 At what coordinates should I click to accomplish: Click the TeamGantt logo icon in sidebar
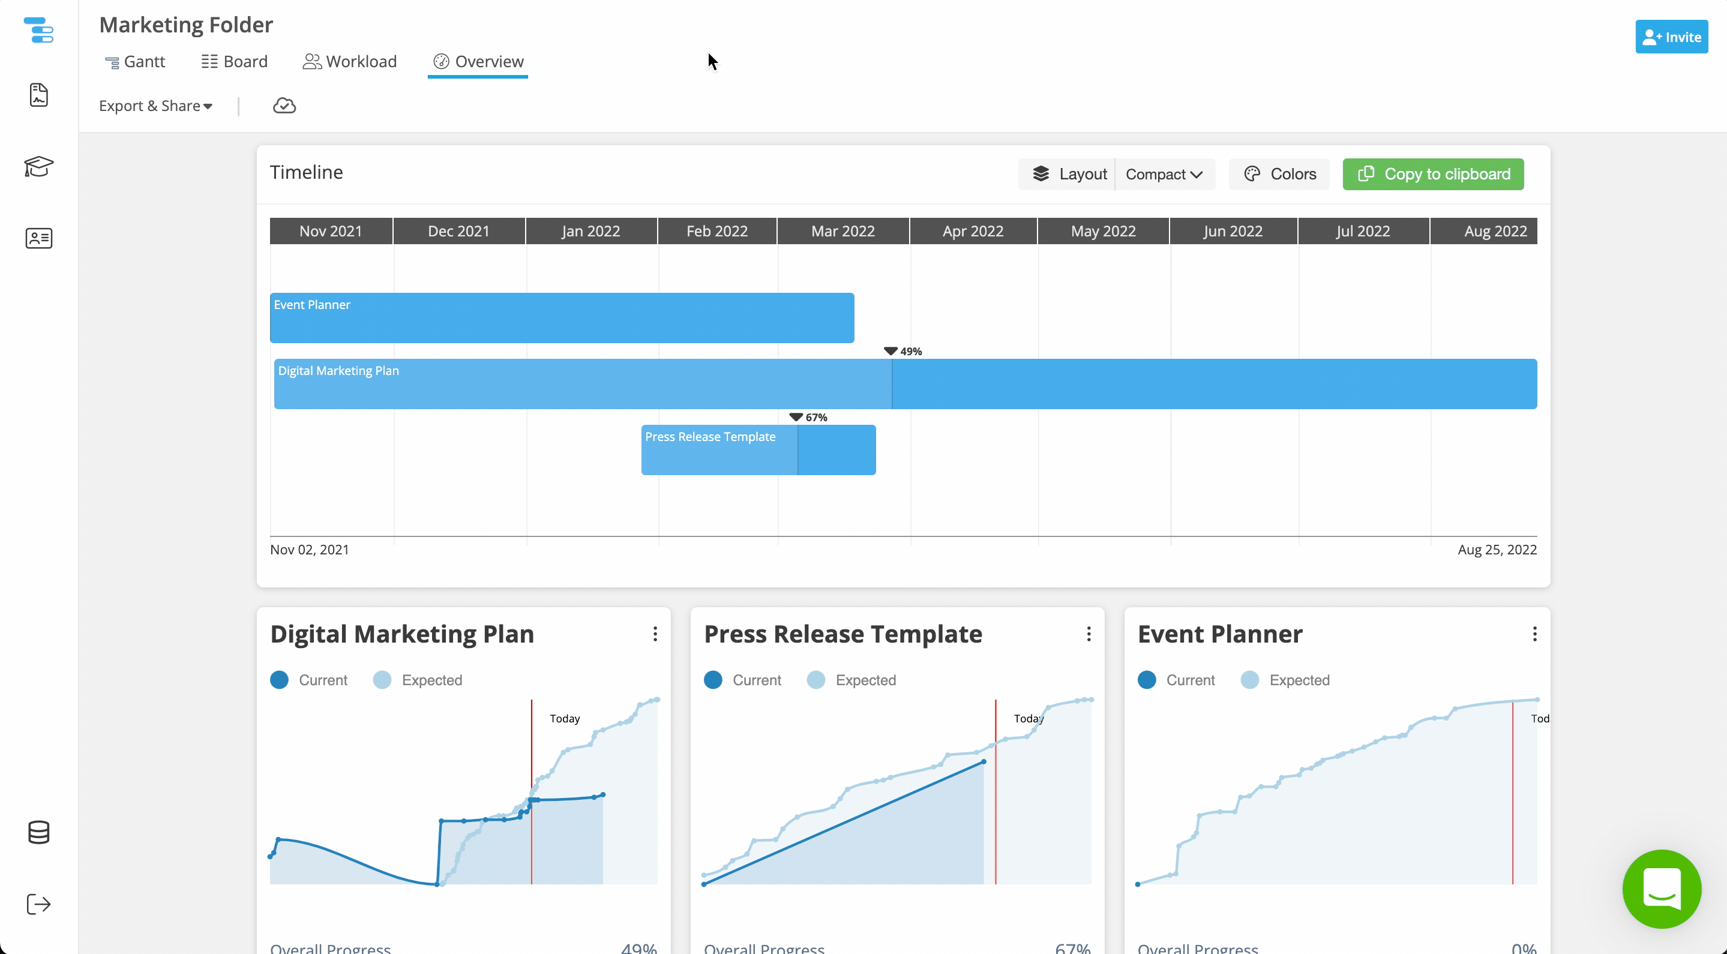pyautogui.click(x=38, y=30)
